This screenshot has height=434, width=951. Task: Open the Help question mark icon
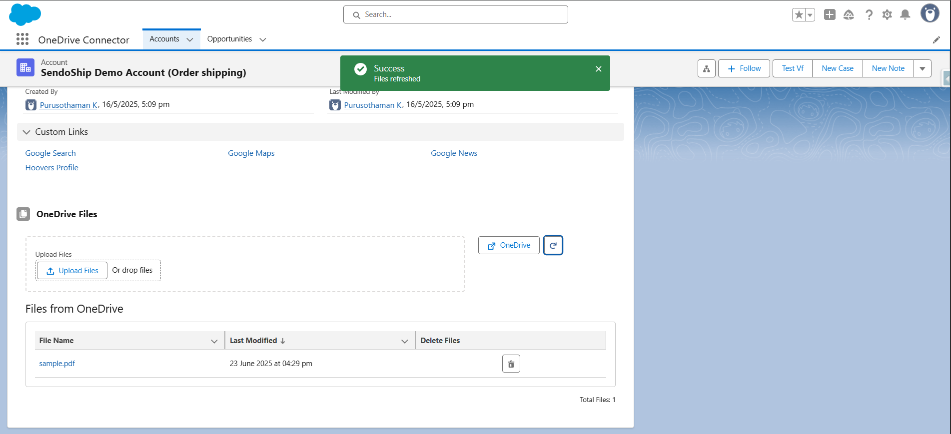tap(869, 15)
